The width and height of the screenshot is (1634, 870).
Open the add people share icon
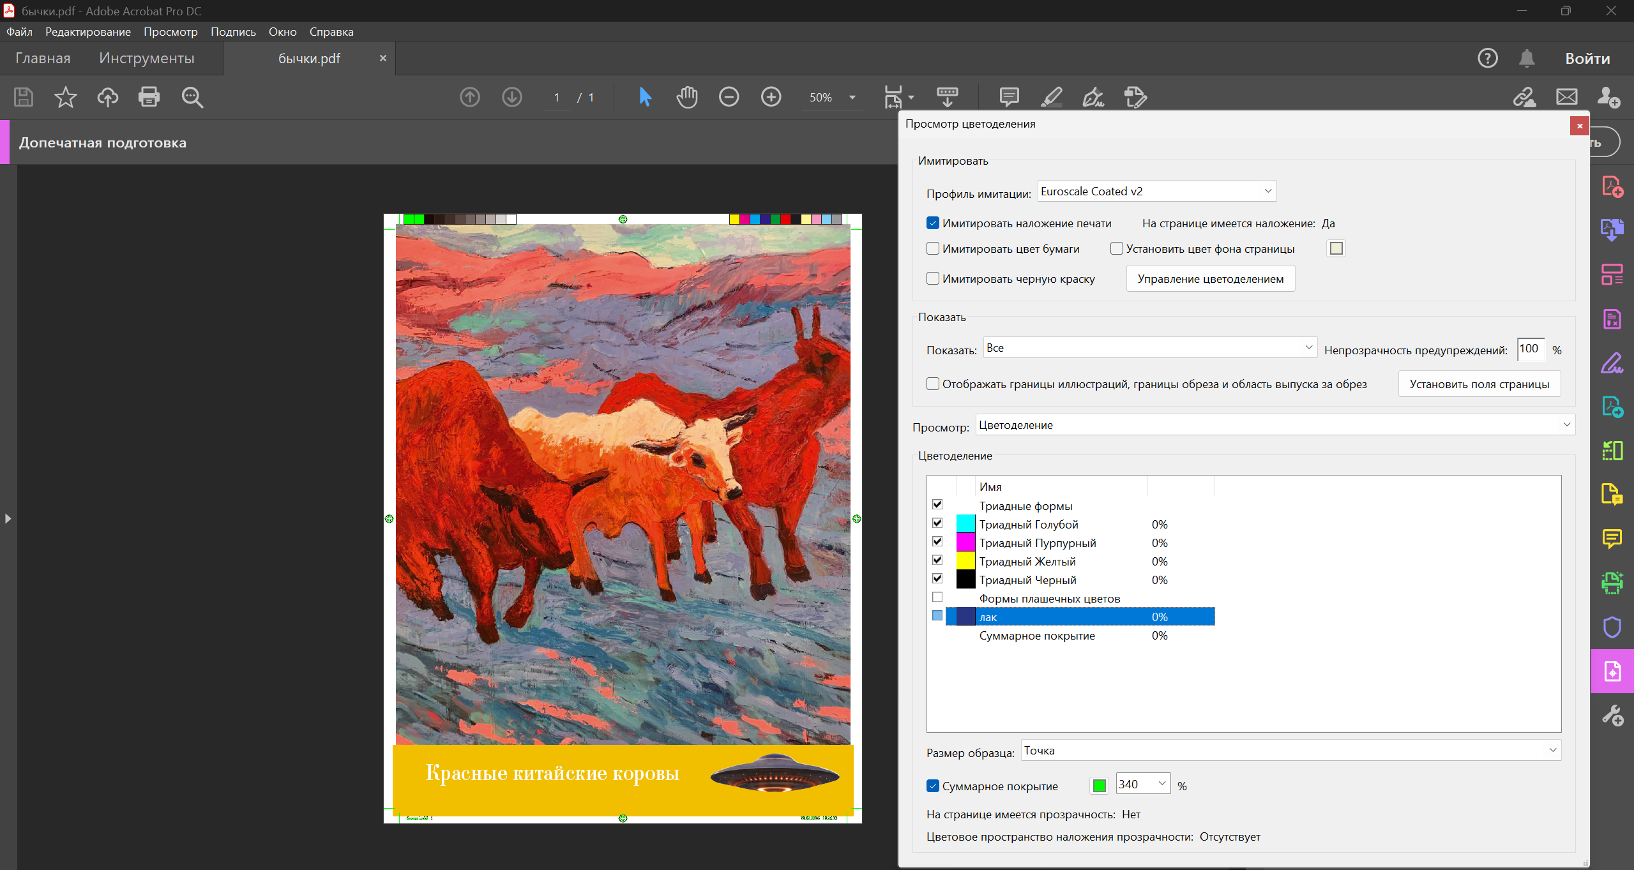(x=1608, y=97)
